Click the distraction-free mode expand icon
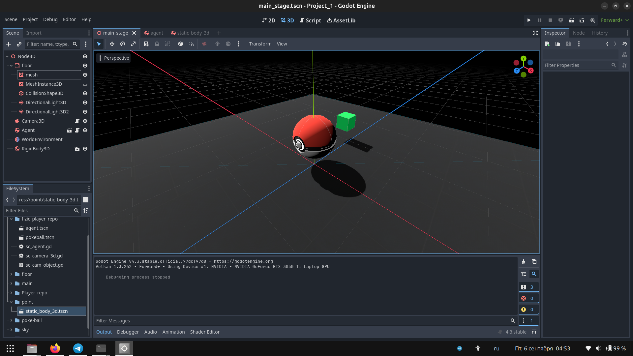 535,33
